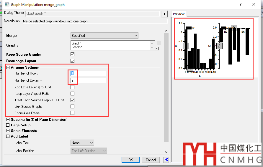Enable Keep Layer Aspect Ratio
The image size is (263, 167).
[x=72, y=94]
